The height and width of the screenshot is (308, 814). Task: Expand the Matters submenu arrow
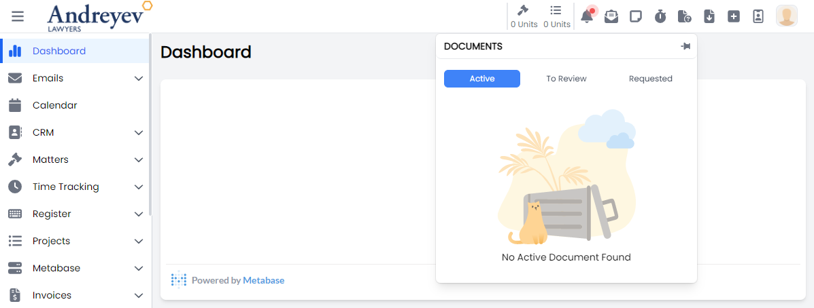139,160
